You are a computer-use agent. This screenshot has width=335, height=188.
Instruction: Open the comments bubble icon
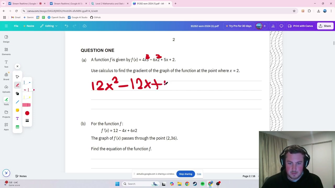[281, 26]
